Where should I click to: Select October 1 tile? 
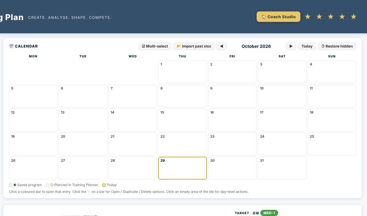(x=182, y=72)
